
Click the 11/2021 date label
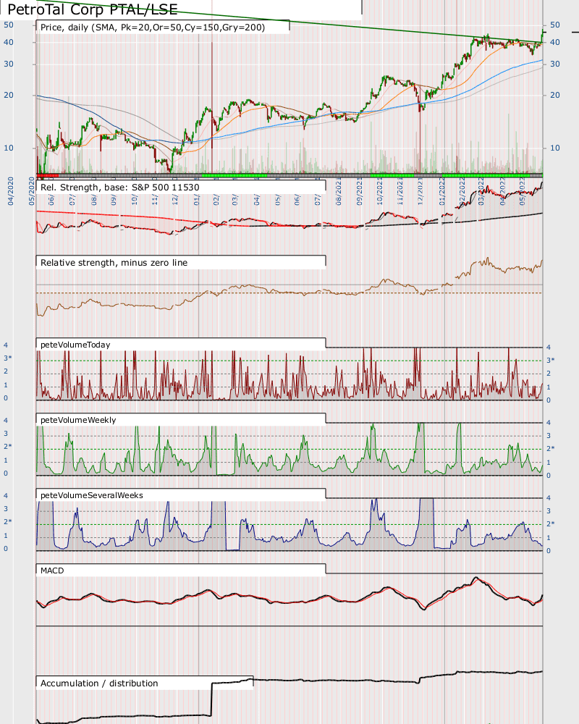pos(400,191)
